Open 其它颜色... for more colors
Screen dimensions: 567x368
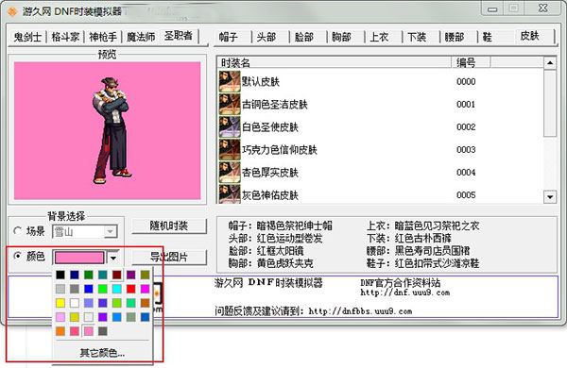102,353
